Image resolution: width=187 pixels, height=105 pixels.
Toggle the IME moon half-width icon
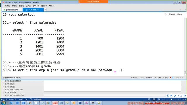(175, 96)
